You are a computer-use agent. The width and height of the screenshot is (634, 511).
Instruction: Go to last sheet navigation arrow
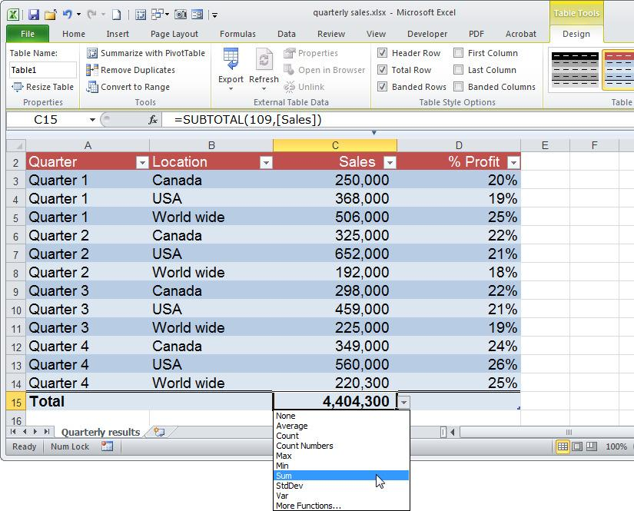click(x=47, y=432)
